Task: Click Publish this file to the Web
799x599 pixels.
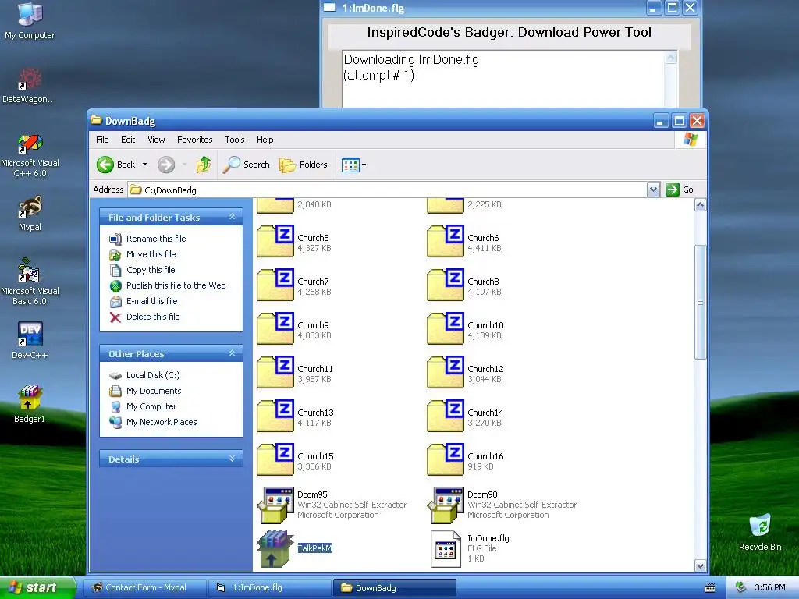Action: click(176, 285)
